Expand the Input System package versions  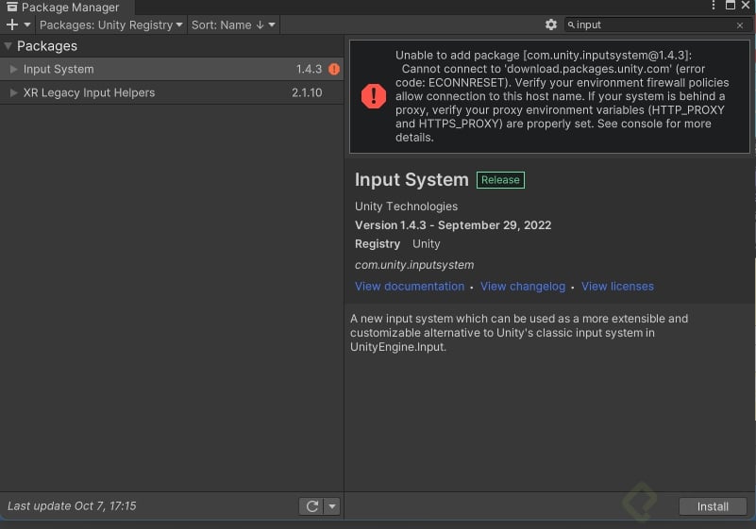[x=13, y=70]
